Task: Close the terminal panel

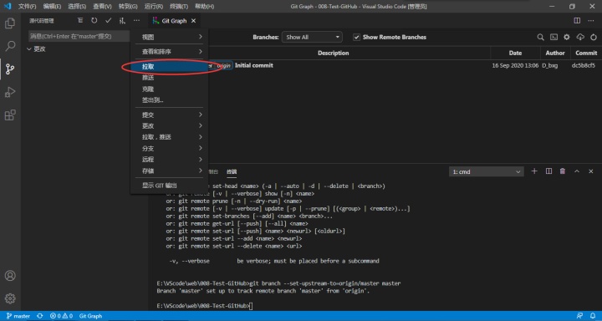Action: pyautogui.click(x=591, y=171)
